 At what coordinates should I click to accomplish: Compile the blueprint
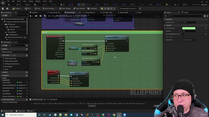coord(16,8)
